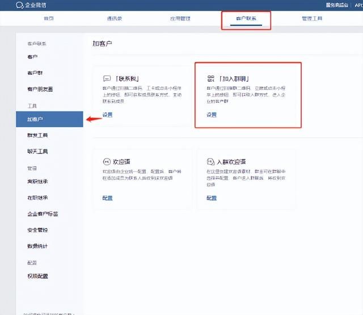The image size is (363, 315).
Task: Open the 首页 tab
Action: point(49,19)
